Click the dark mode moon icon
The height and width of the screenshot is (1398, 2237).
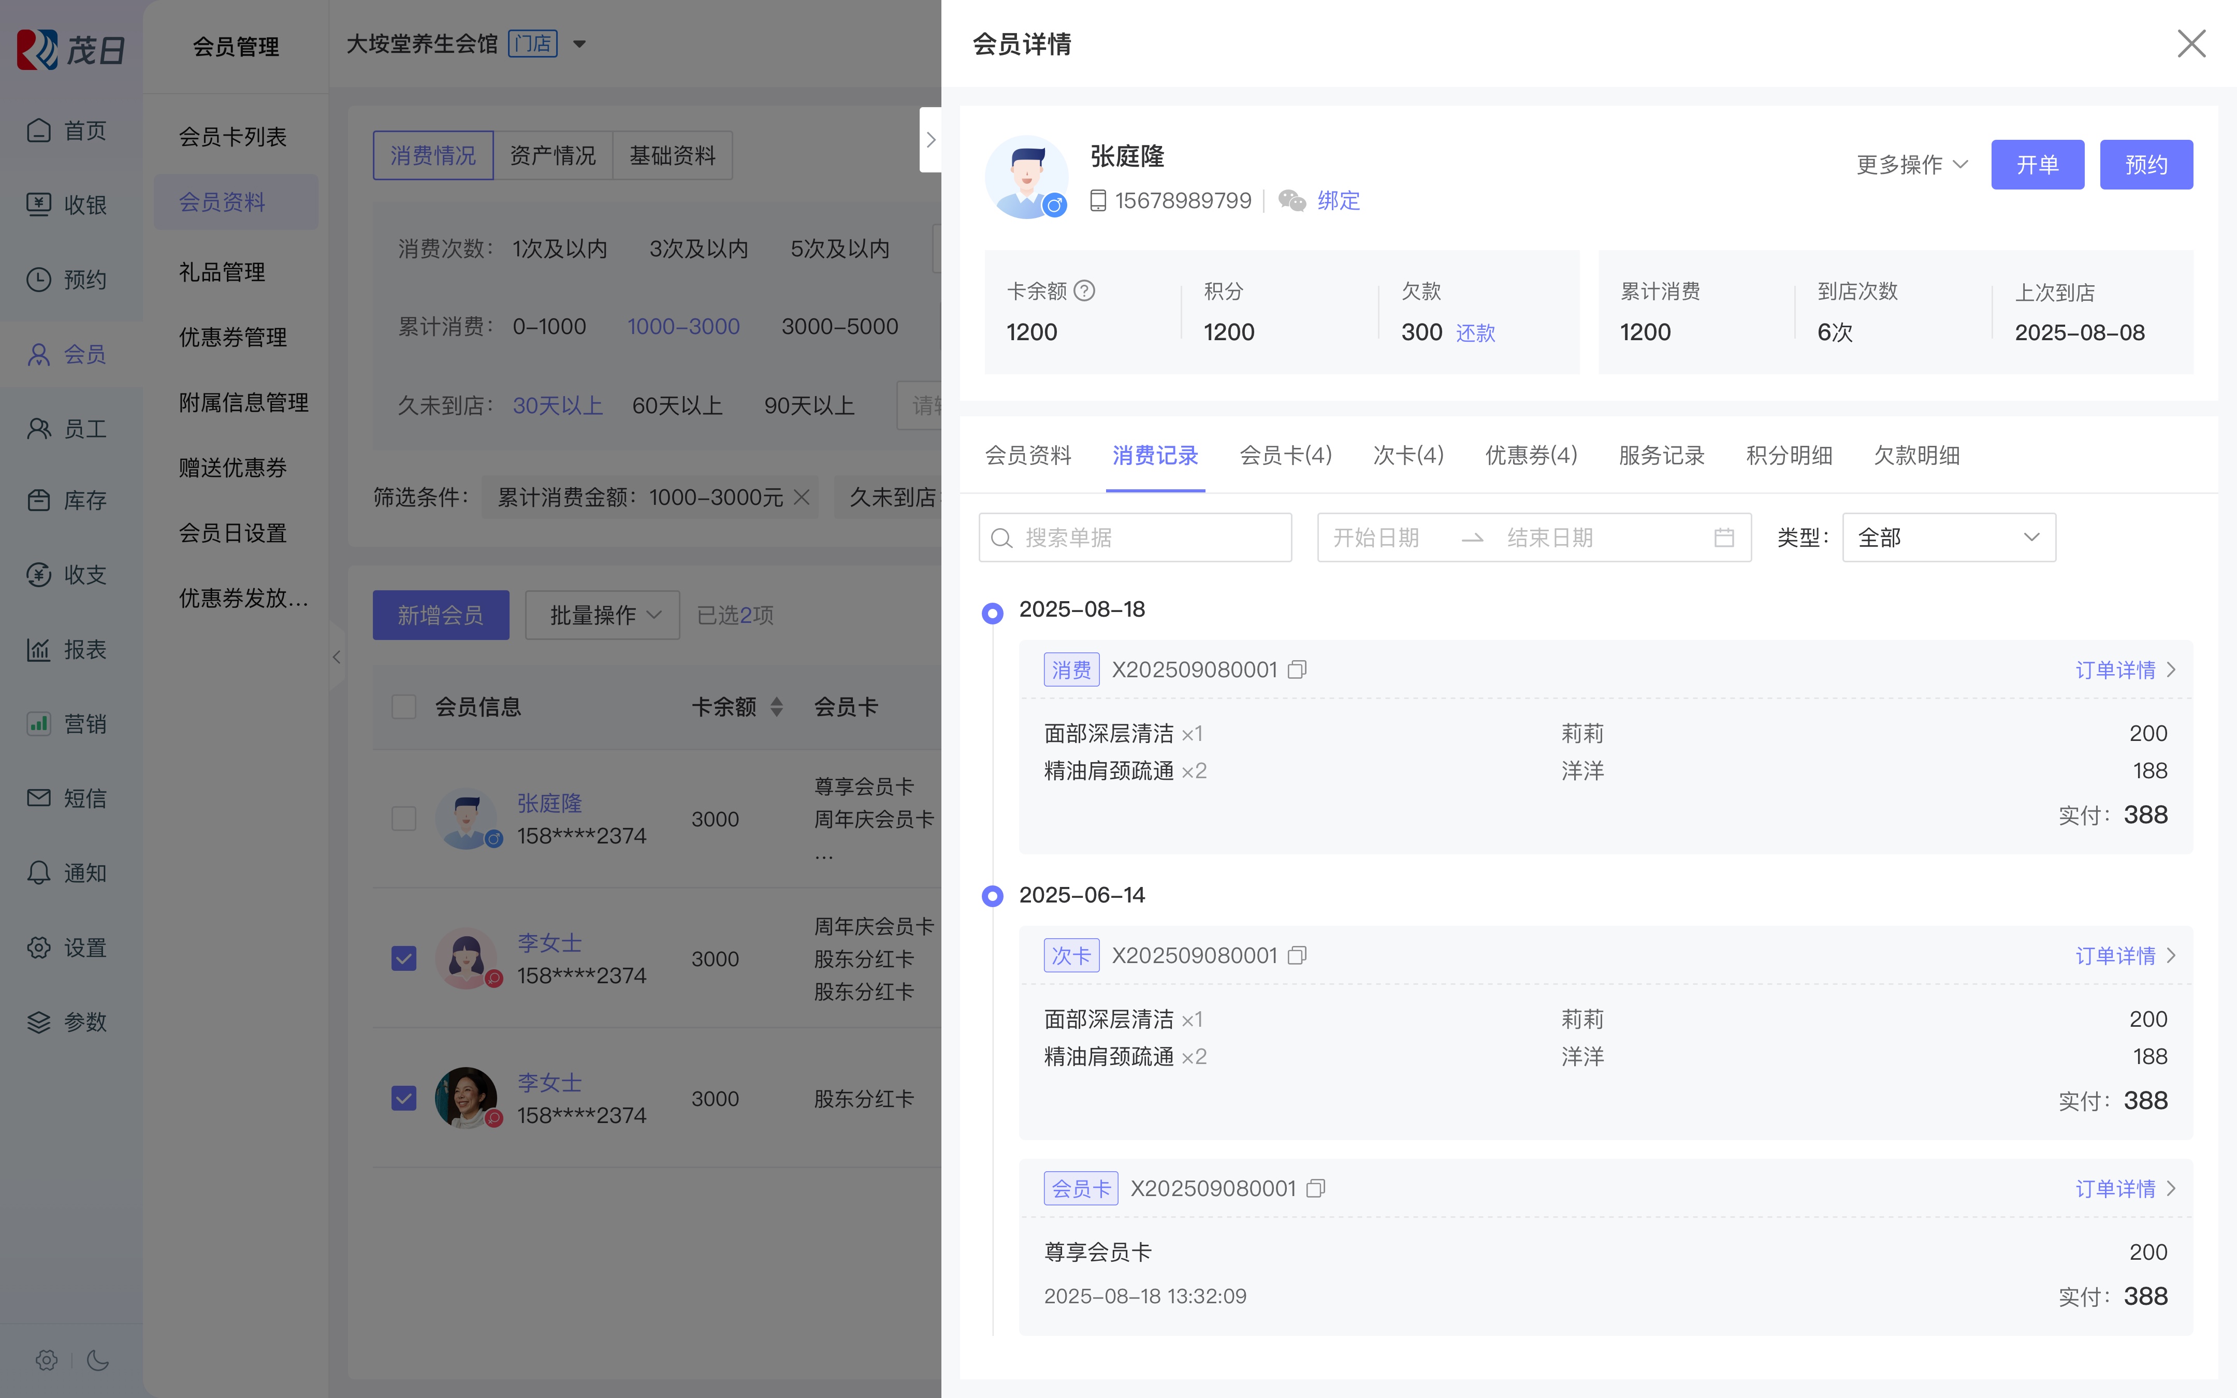point(98,1360)
